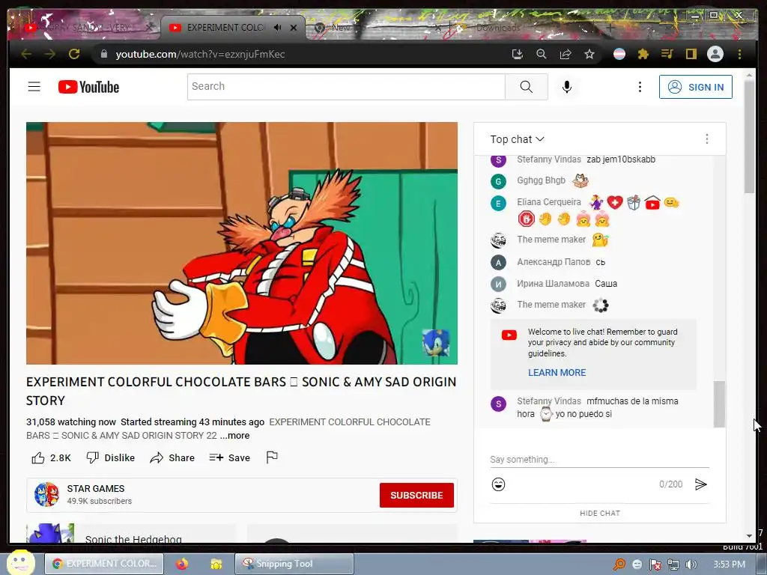Subscribe to STAR GAMES channel
This screenshot has height=575, width=767.
coord(416,496)
